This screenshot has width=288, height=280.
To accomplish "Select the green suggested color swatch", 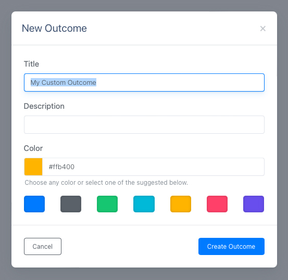I will [x=107, y=204].
